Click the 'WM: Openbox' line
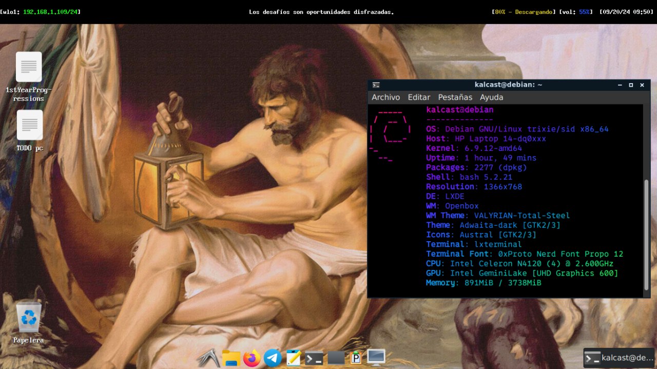The image size is (657, 369). (452, 206)
